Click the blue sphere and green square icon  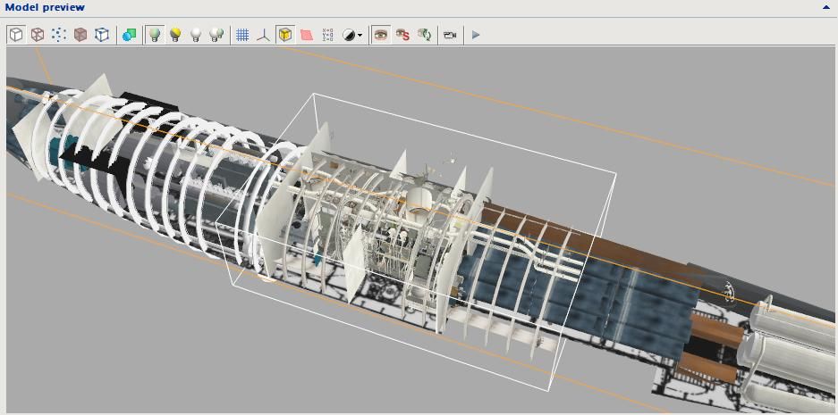pos(129,35)
